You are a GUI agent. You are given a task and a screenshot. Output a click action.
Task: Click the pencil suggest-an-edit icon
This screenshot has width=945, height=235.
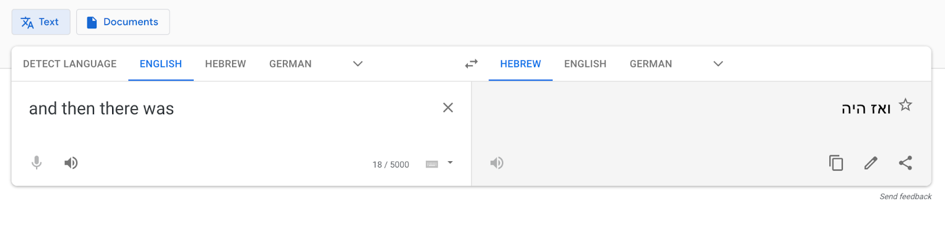pos(871,163)
